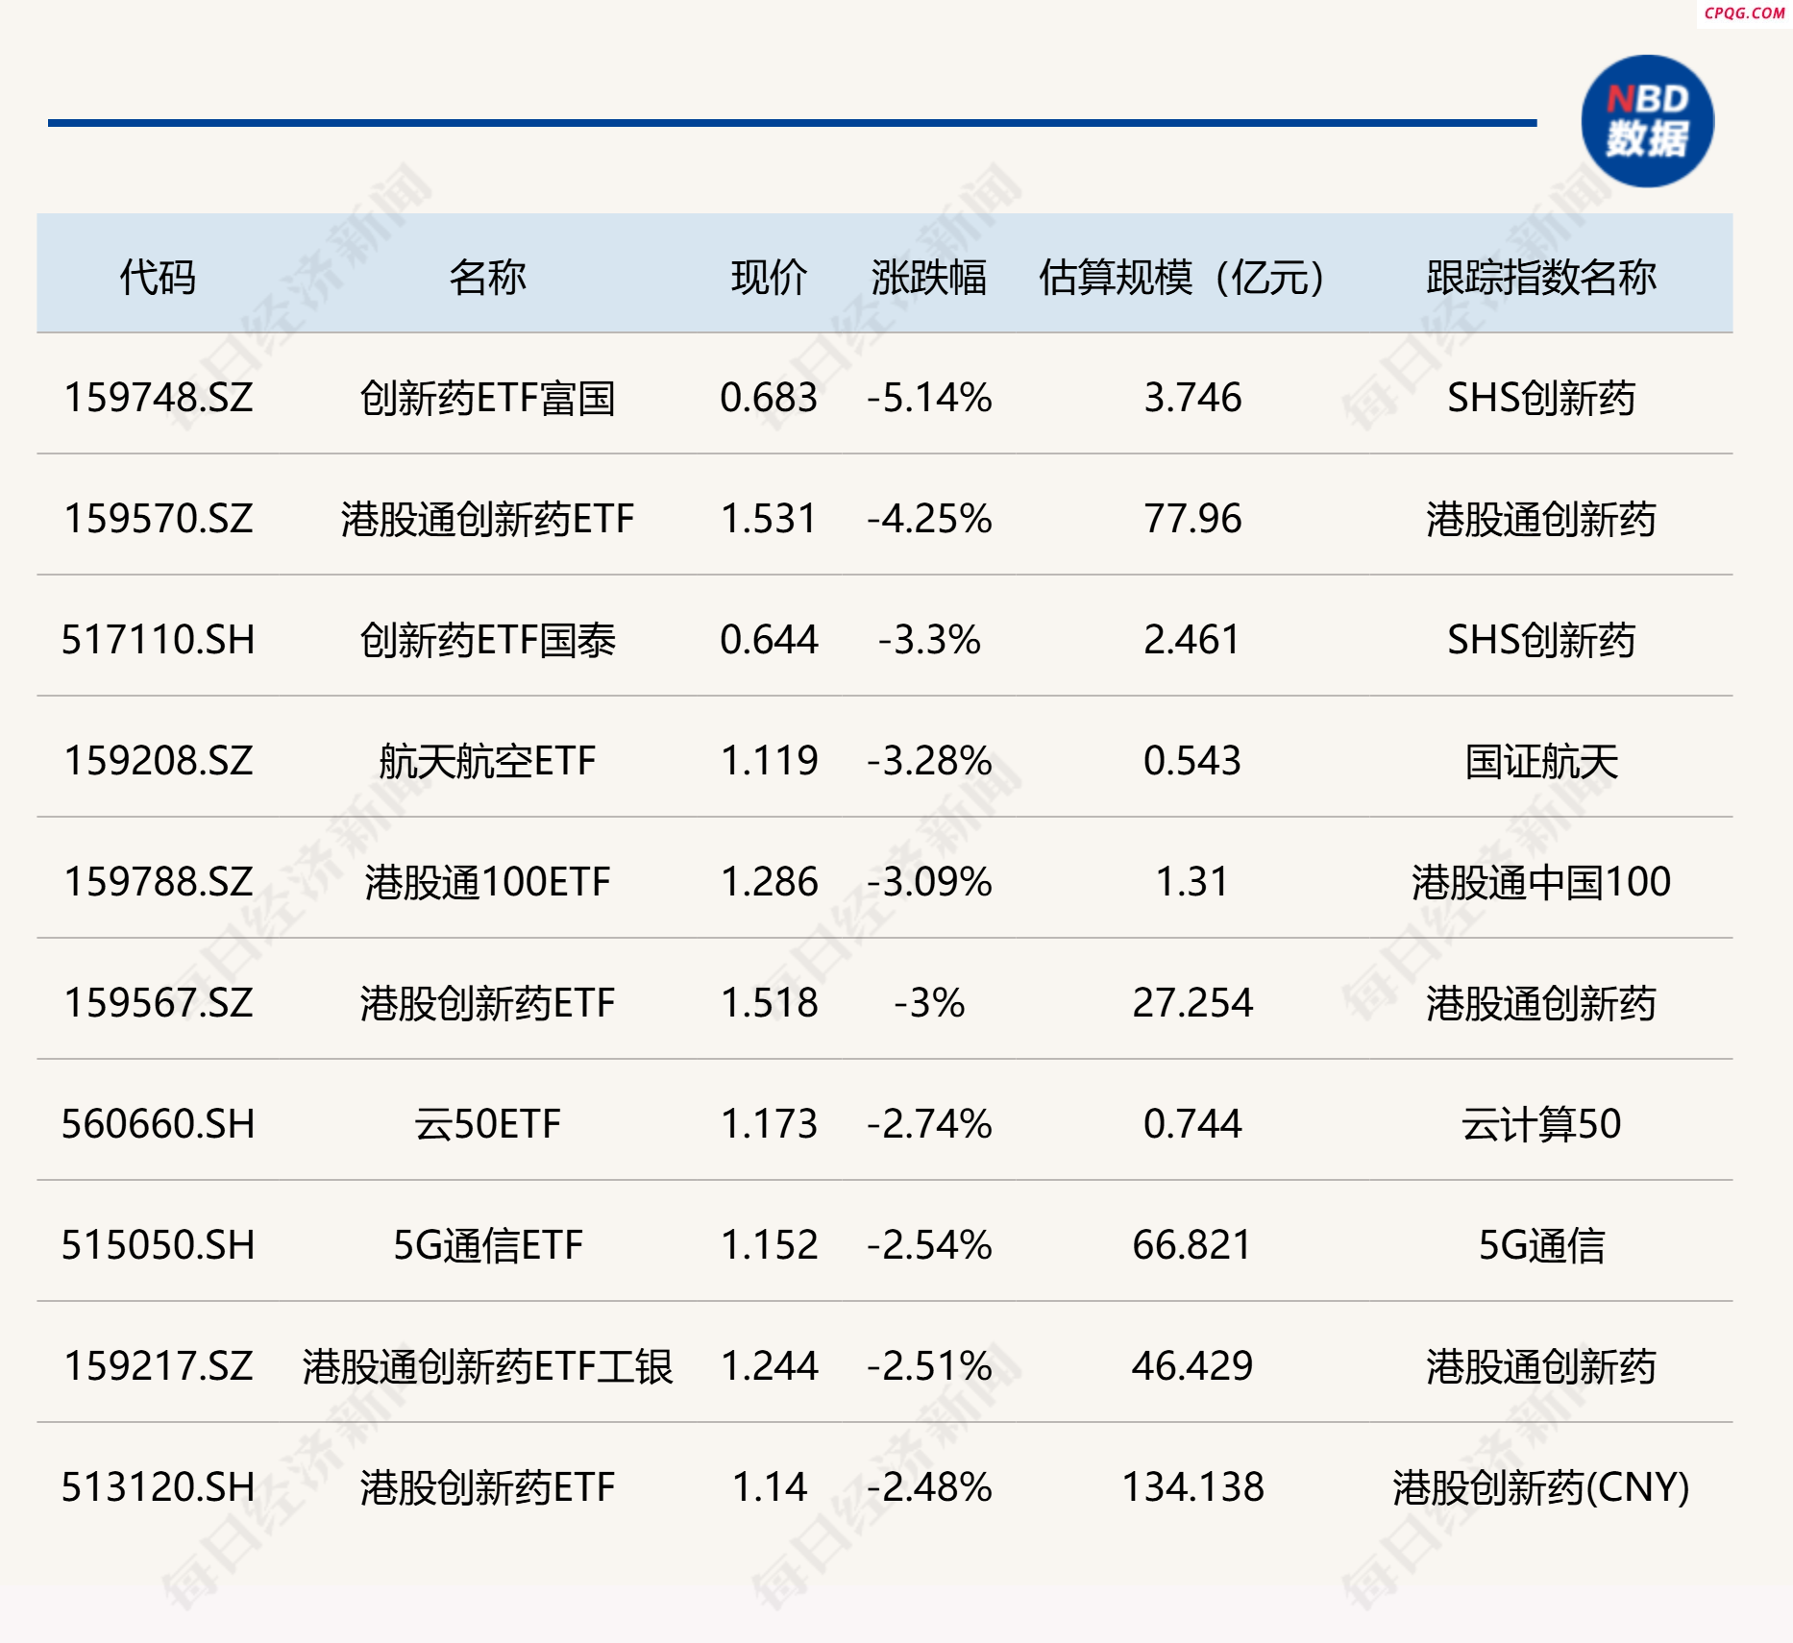Viewport: 1793px width, 1643px height.
Task: Click the price 1.173
Action: [x=769, y=1123]
